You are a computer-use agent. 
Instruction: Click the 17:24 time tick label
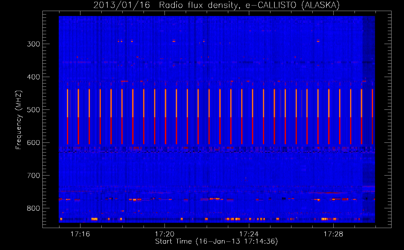[249, 234]
